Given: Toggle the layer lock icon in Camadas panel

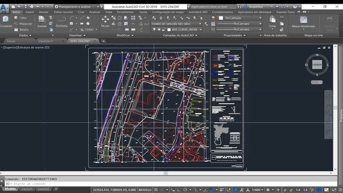Looking at the screenshot, I should click(x=163, y=29).
